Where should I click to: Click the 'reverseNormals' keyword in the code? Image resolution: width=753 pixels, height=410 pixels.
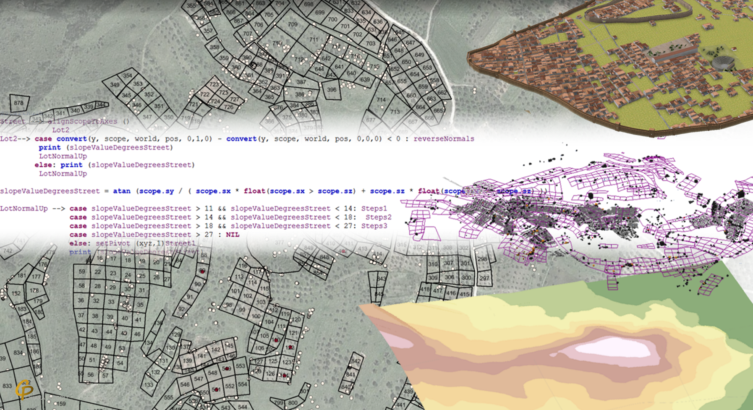(x=444, y=138)
